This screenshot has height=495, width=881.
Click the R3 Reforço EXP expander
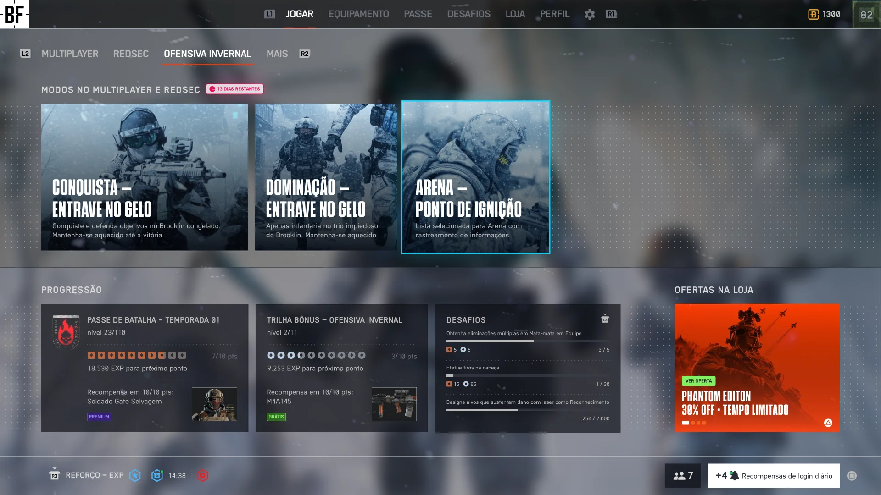pyautogui.click(x=54, y=475)
